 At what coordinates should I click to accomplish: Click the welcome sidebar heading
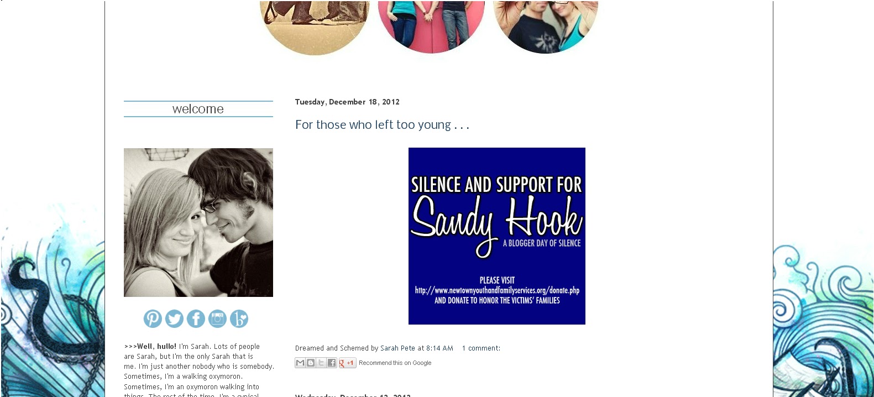tap(198, 109)
